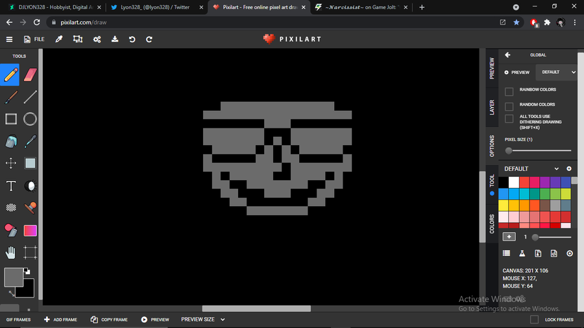This screenshot has height=328, width=584.
Task: Switch to the OPTIONS side tab
Action: coord(492,146)
